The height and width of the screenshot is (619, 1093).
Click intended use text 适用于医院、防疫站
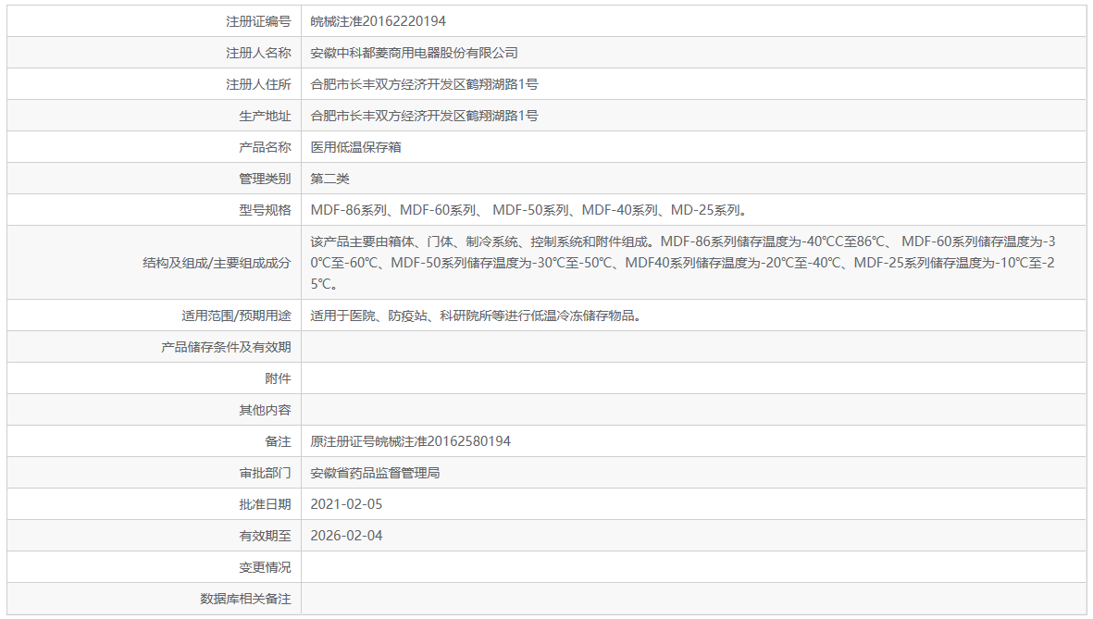tap(476, 316)
